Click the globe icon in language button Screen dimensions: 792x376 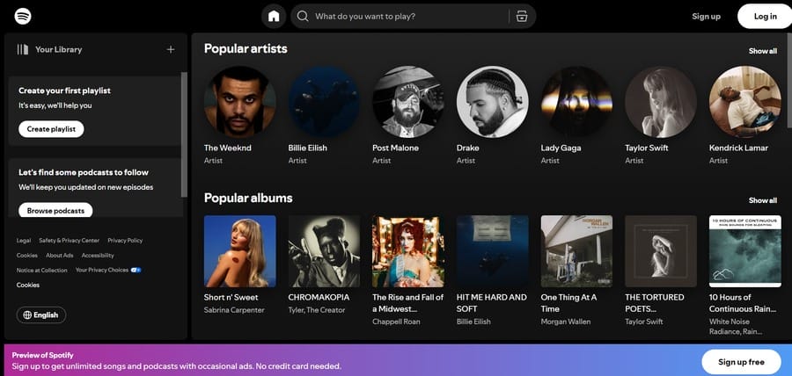27,315
